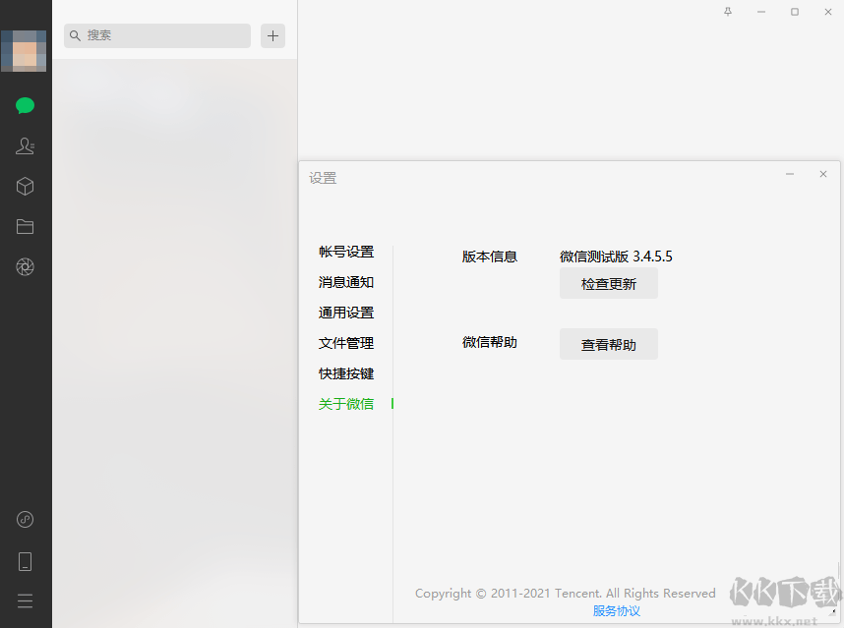Switch to the 帐号设置 settings tab
Screen dimensions: 844x628
coord(345,252)
